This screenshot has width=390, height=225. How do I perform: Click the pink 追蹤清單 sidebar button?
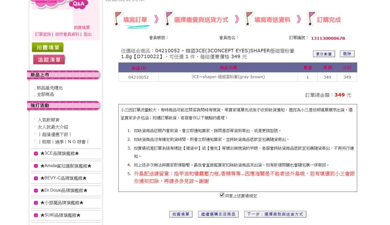point(49,59)
